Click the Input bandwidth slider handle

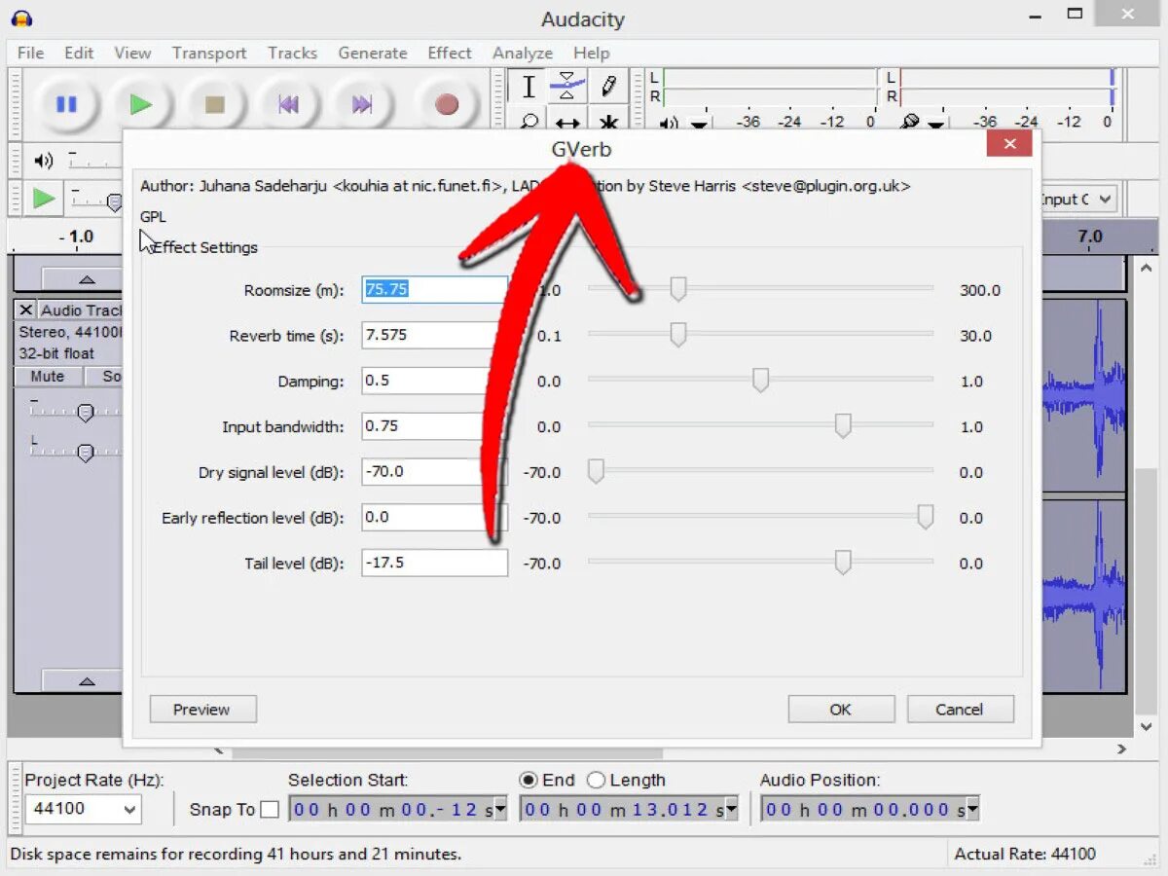tap(844, 426)
